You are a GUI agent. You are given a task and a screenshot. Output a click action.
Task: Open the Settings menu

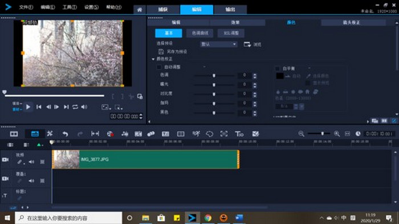click(x=91, y=7)
